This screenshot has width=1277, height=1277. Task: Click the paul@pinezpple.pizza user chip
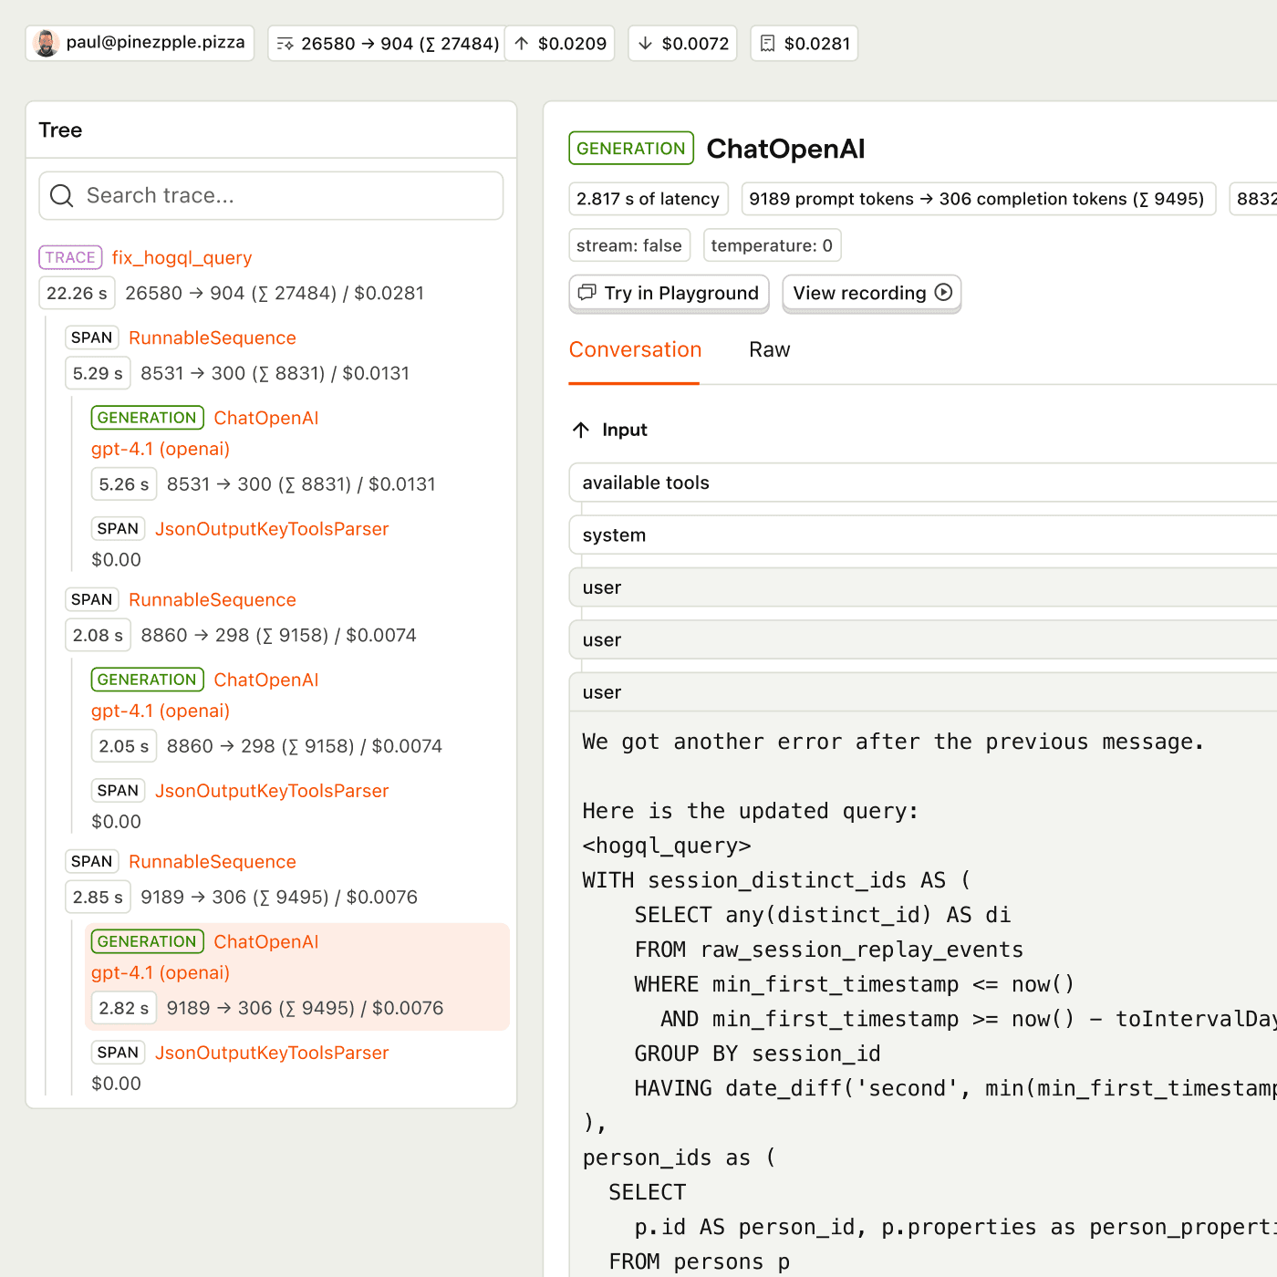pyautogui.click(x=140, y=43)
